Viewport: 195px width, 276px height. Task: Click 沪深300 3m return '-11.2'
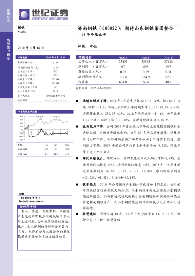tap(56, 154)
